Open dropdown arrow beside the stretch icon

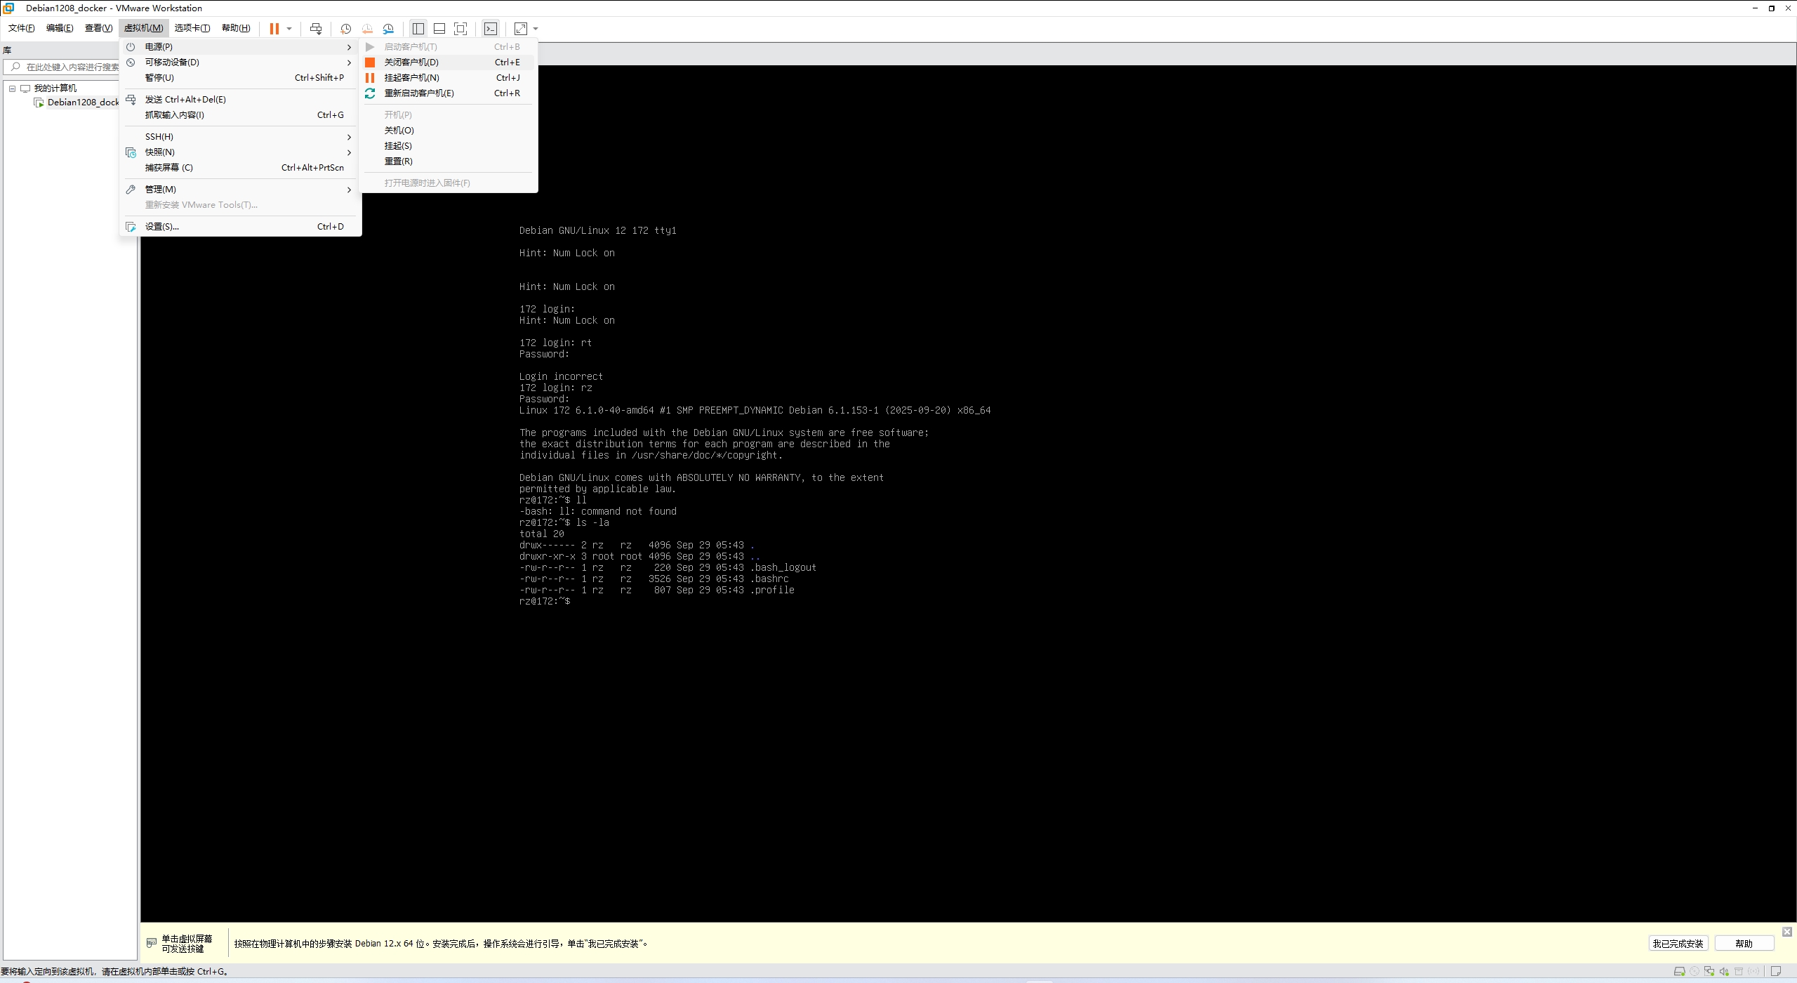tap(536, 29)
